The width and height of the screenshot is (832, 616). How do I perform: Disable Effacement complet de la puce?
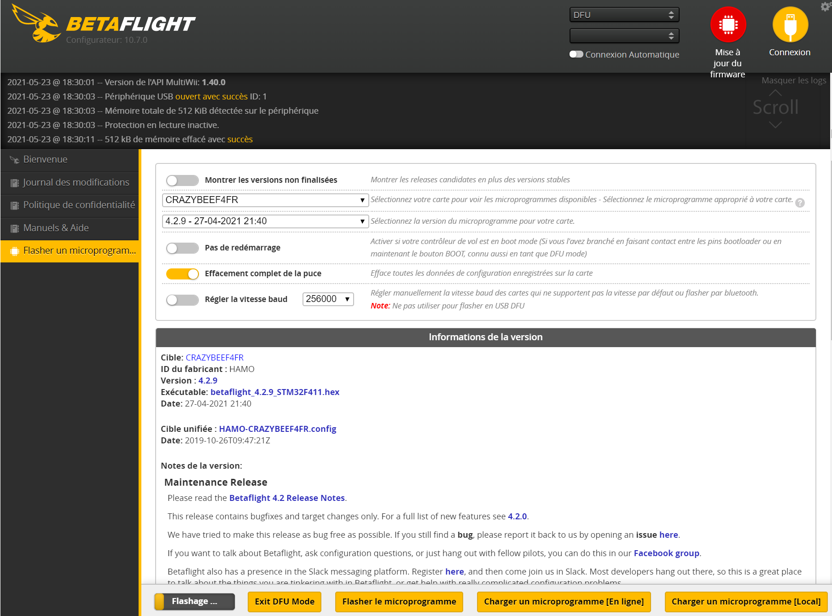point(182,273)
